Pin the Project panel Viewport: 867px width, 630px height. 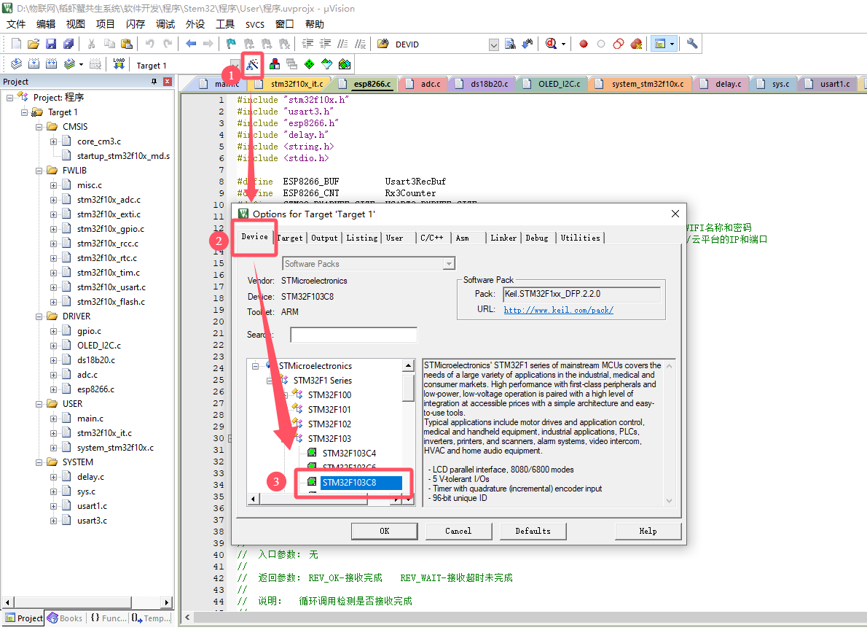pyautogui.click(x=154, y=82)
